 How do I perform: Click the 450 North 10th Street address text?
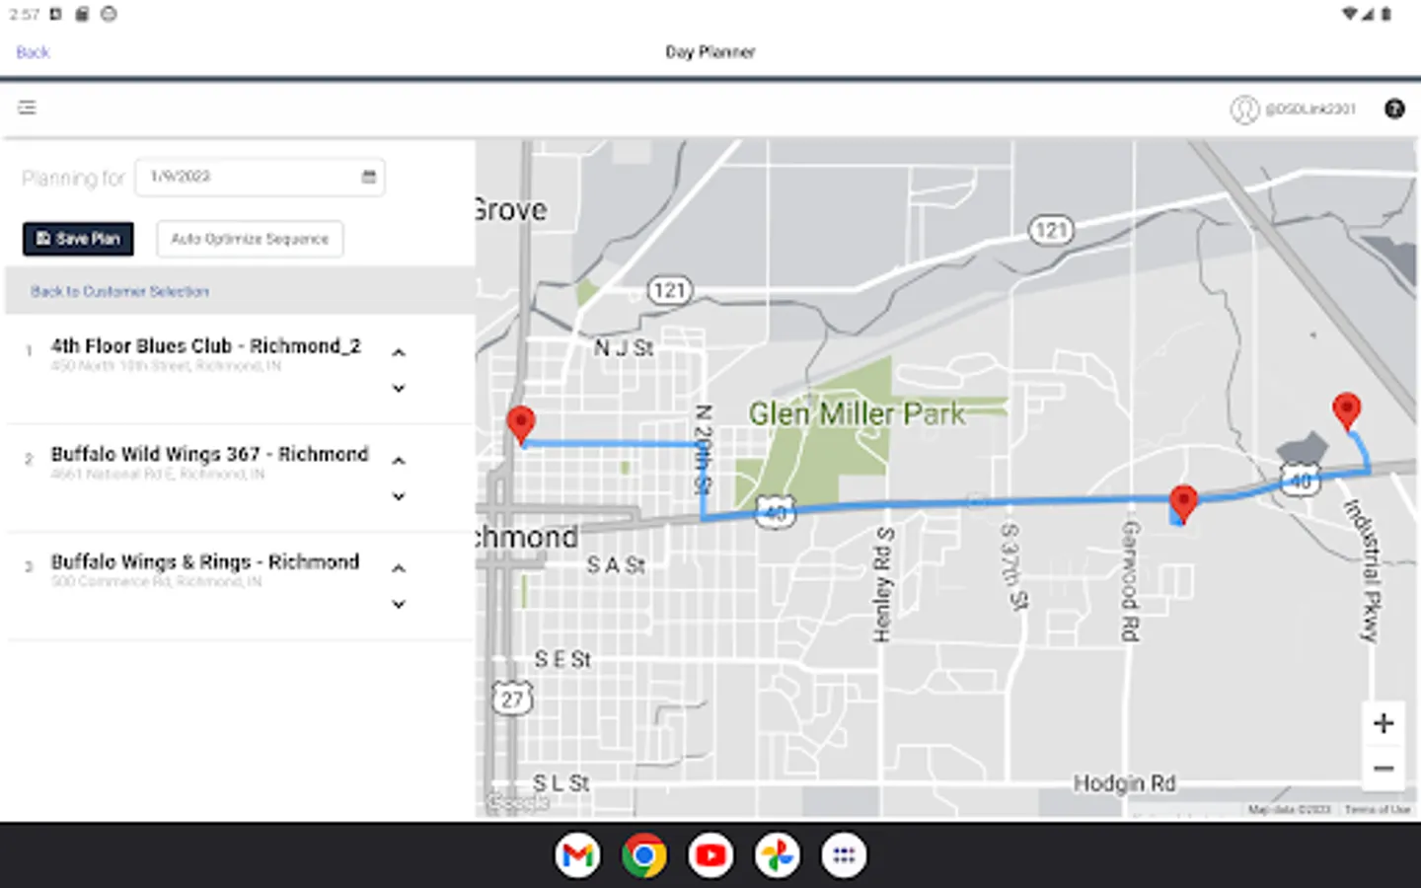[x=166, y=366]
